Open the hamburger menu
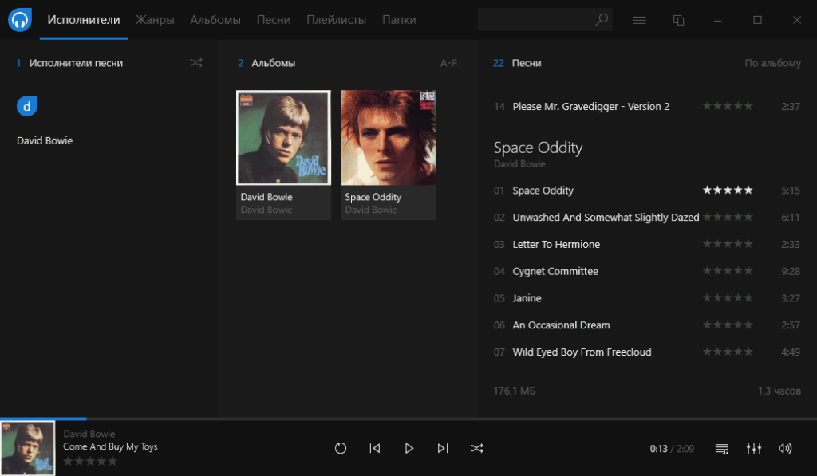 pos(639,20)
